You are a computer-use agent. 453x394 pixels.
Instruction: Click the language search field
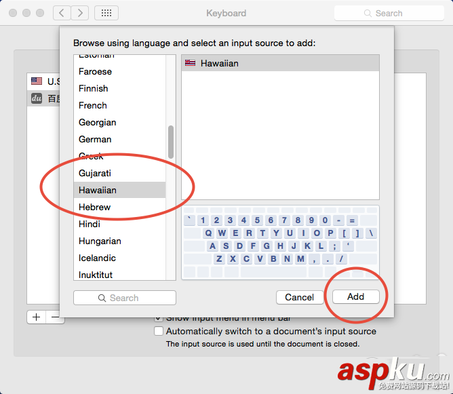(x=125, y=298)
